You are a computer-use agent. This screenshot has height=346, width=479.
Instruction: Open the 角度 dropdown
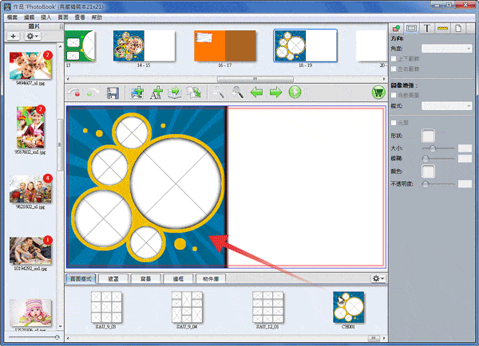[x=446, y=48]
